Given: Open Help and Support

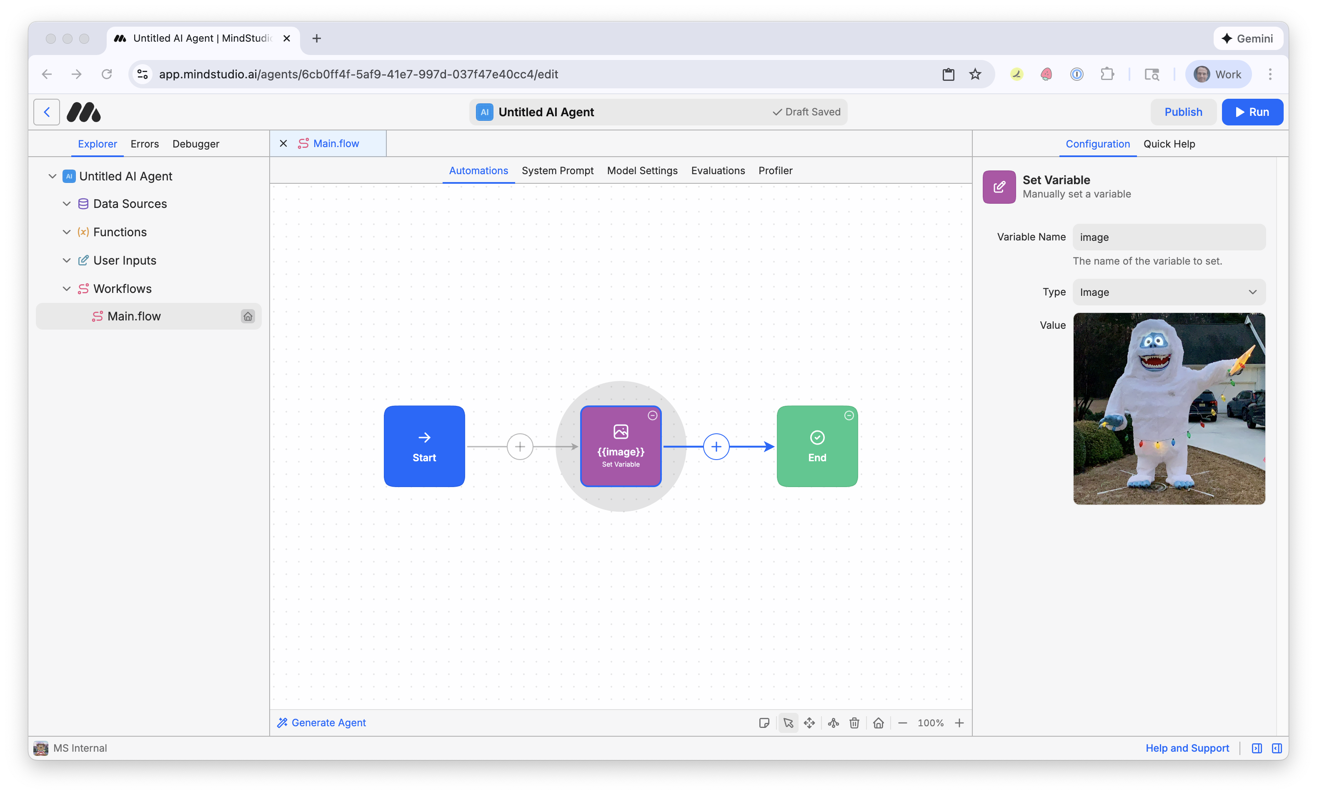Looking at the screenshot, I should click(1187, 748).
